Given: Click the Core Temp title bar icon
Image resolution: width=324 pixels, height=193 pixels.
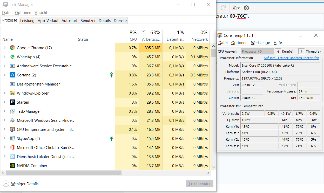Looking at the screenshot, I should [220, 35].
